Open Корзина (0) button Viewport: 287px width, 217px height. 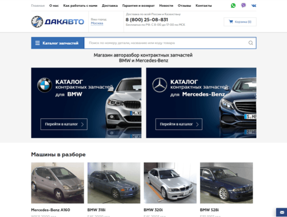(x=240, y=22)
